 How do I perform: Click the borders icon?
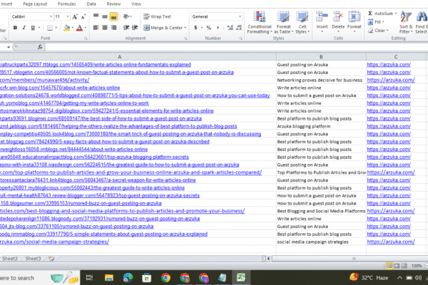click(50, 28)
